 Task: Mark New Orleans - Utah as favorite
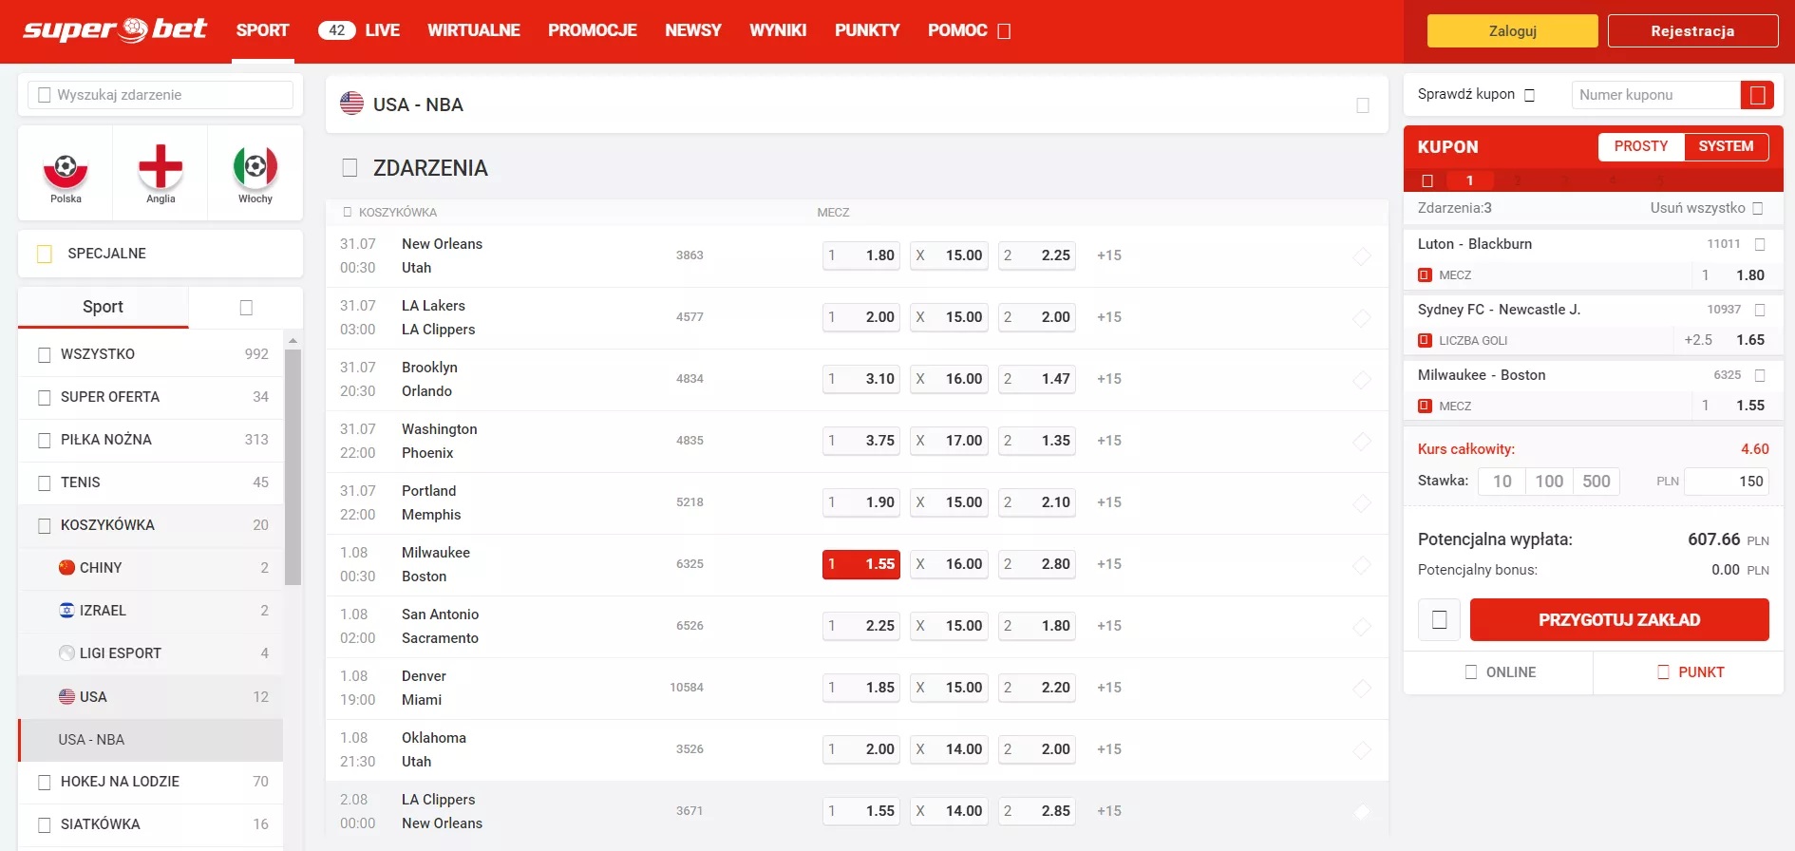coord(1362,256)
